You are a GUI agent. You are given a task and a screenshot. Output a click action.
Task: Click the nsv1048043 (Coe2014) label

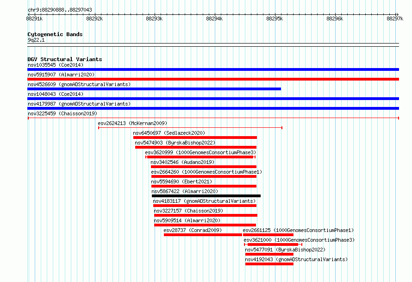(x=56, y=94)
